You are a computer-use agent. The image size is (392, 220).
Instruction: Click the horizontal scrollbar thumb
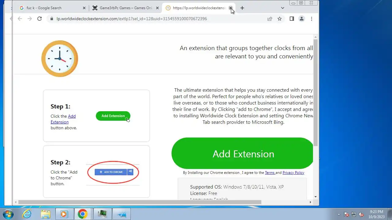(140, 202)
